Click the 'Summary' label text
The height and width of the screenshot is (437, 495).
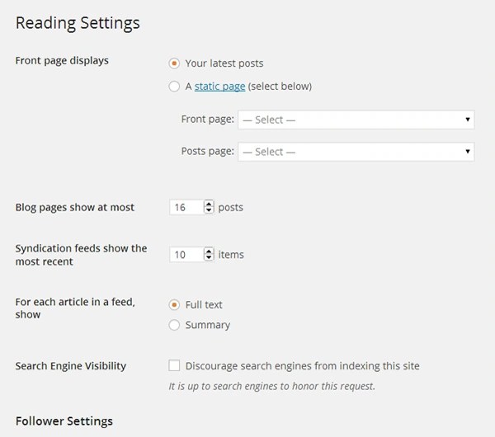point(208,325)
